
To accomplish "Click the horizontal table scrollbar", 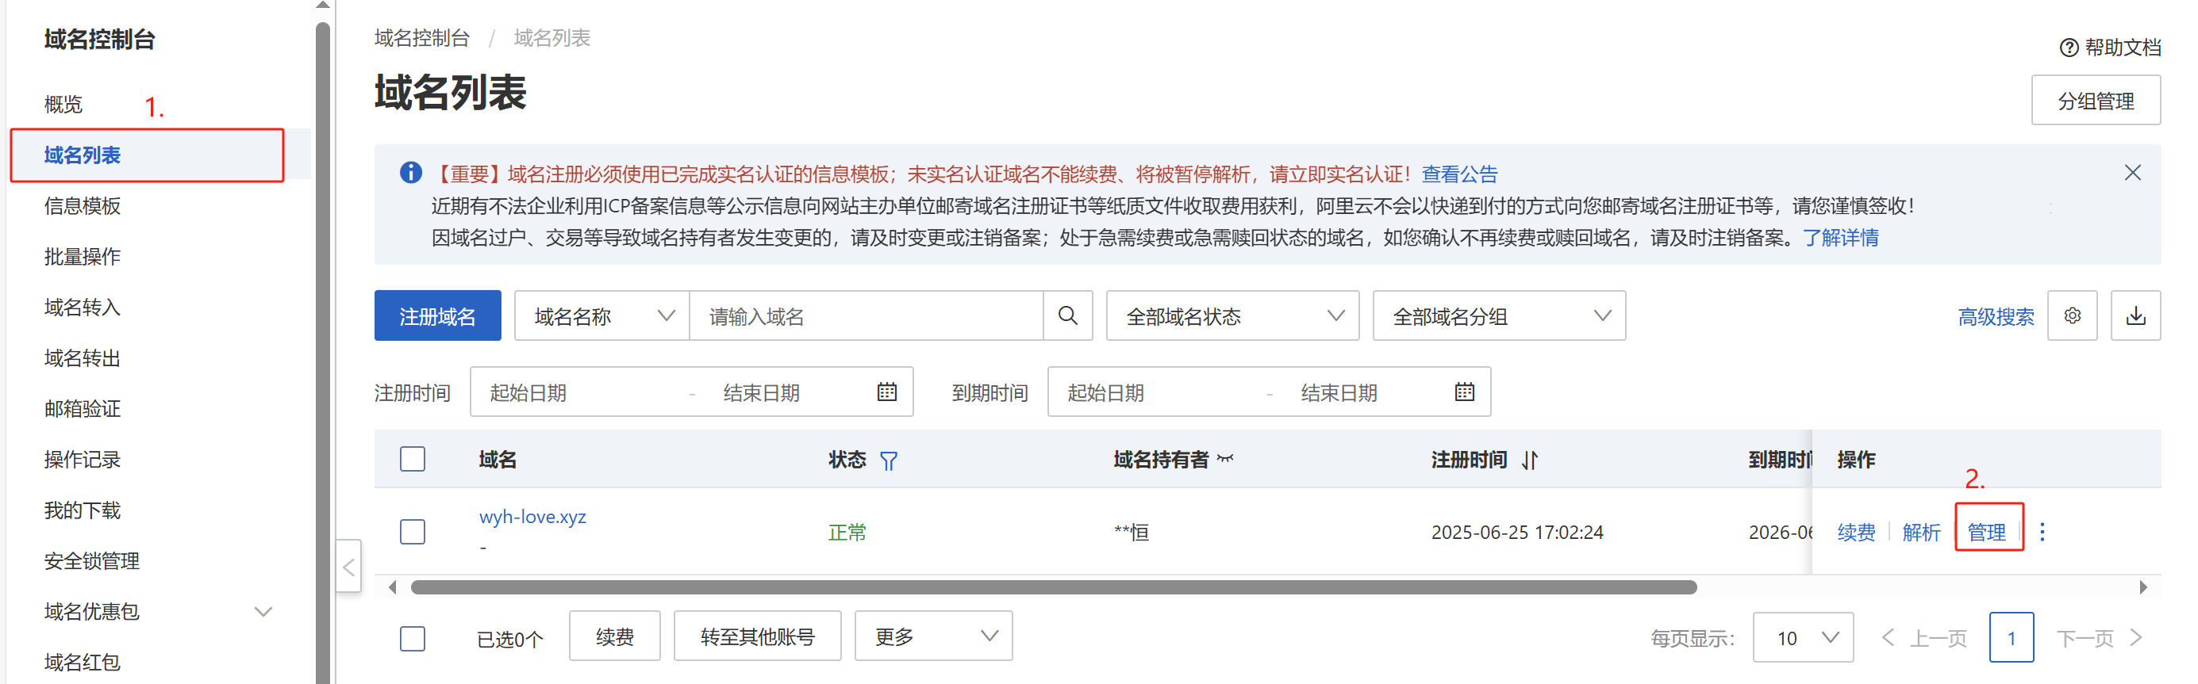I will (x=1053, y=587).
